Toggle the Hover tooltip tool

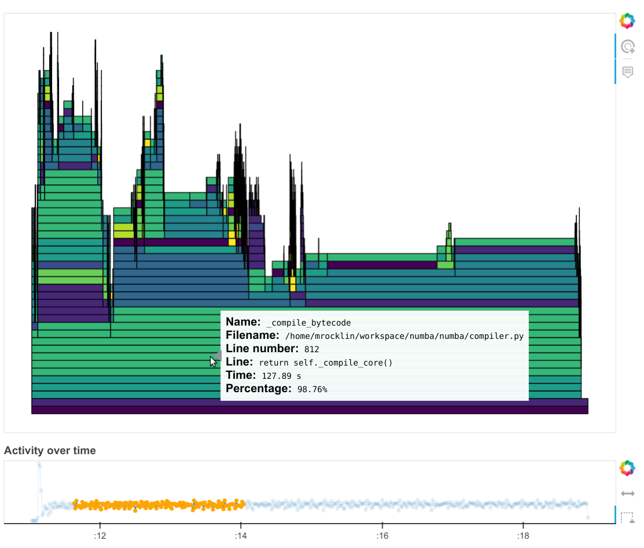(627, 72)
